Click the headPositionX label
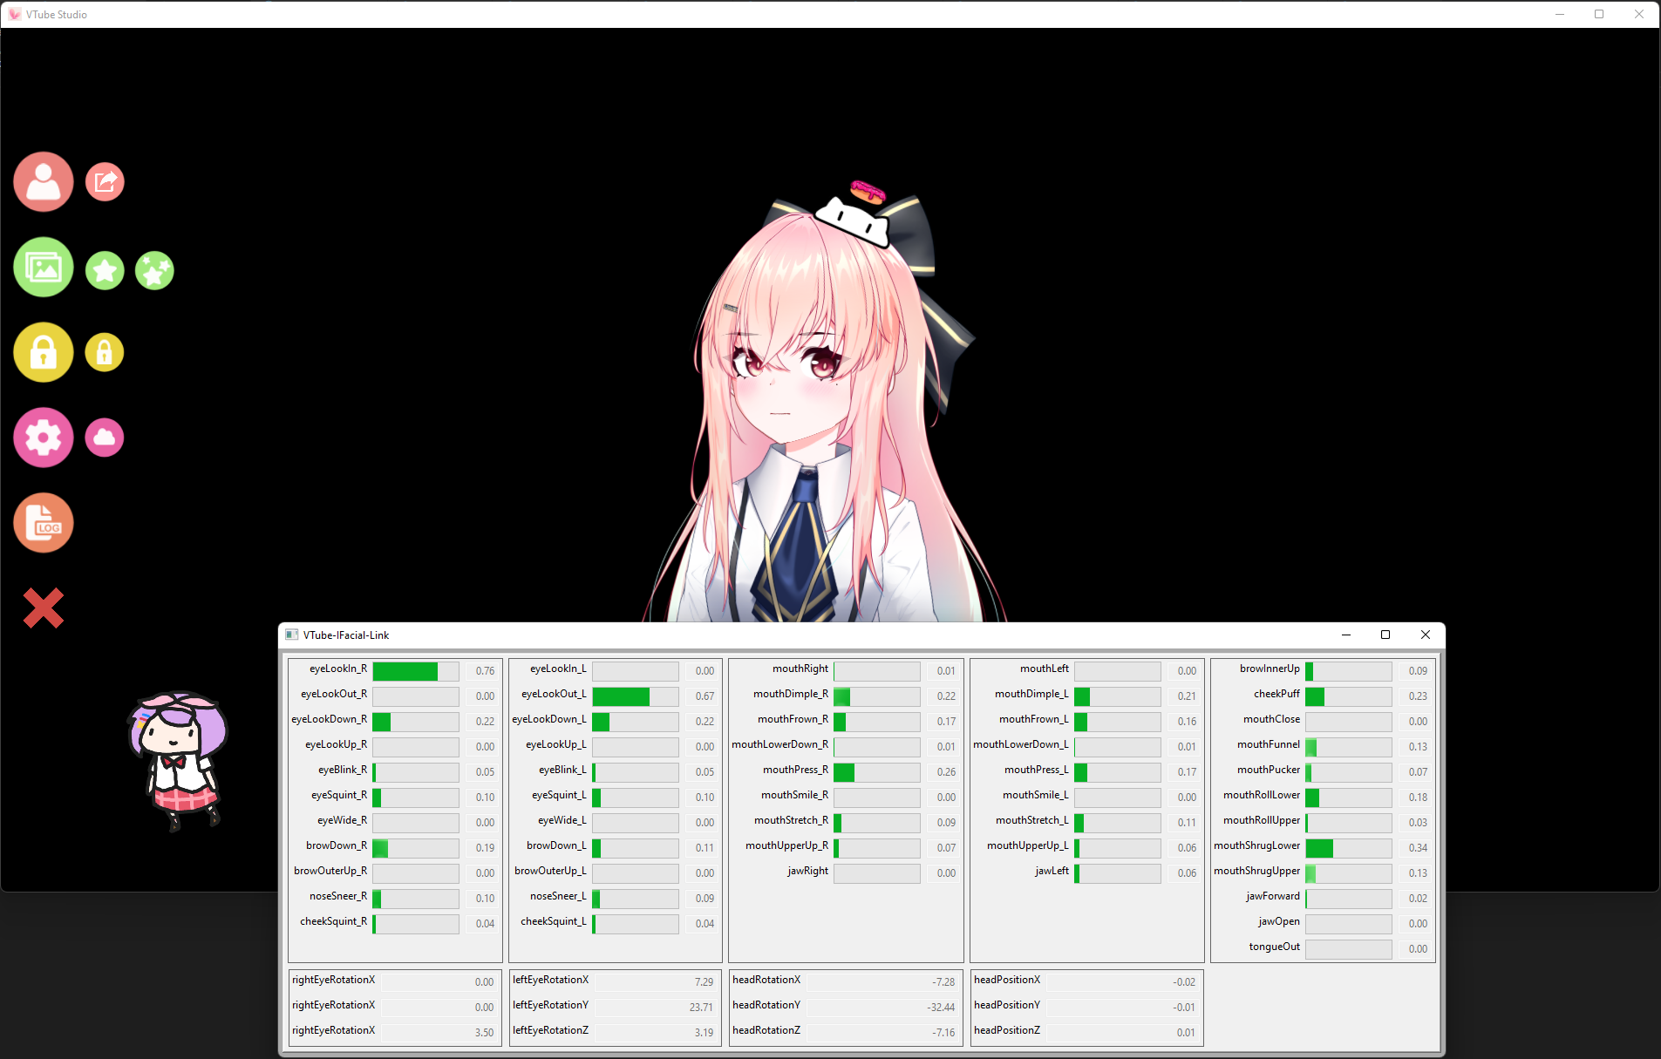The width and height of the screenshot is (1661, 1059). (x=1007, y=980)
